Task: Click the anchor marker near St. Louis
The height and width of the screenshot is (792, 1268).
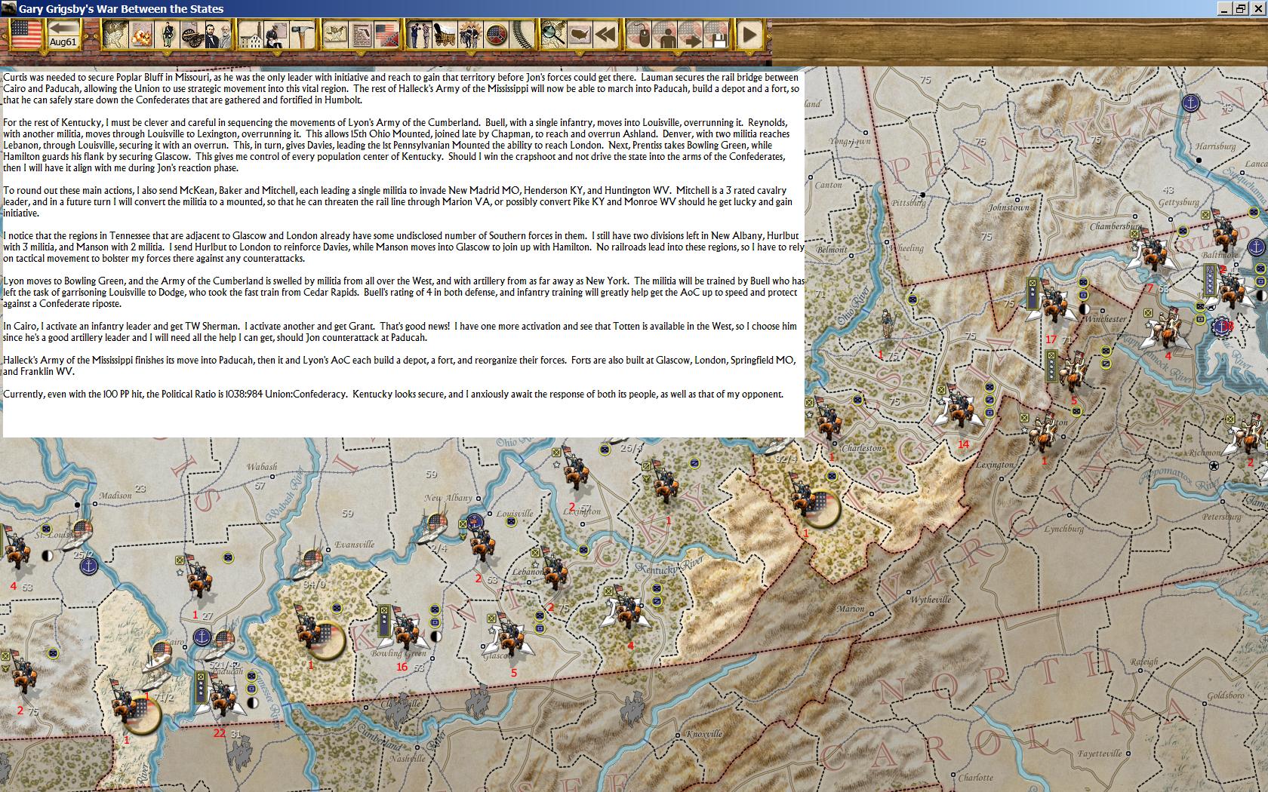Action: 88,566
